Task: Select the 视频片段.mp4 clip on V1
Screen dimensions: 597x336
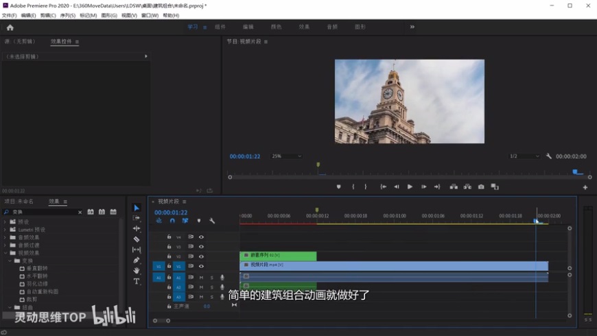Action: coord(394,265)
